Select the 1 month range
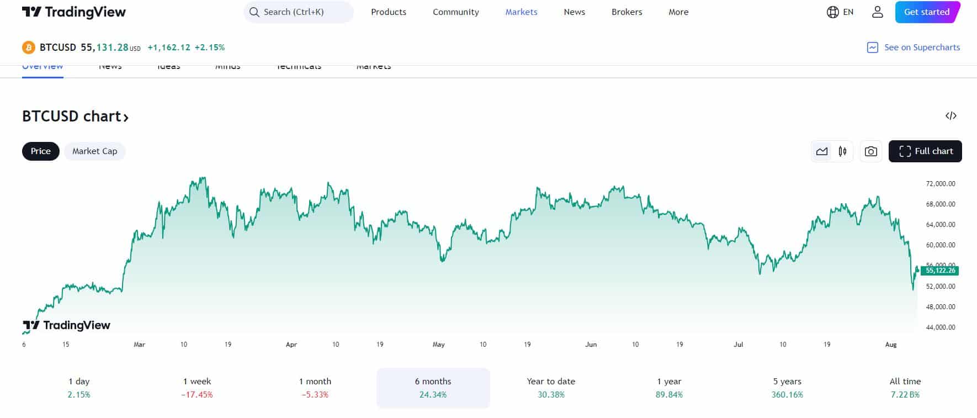 (x=315, y=388)
